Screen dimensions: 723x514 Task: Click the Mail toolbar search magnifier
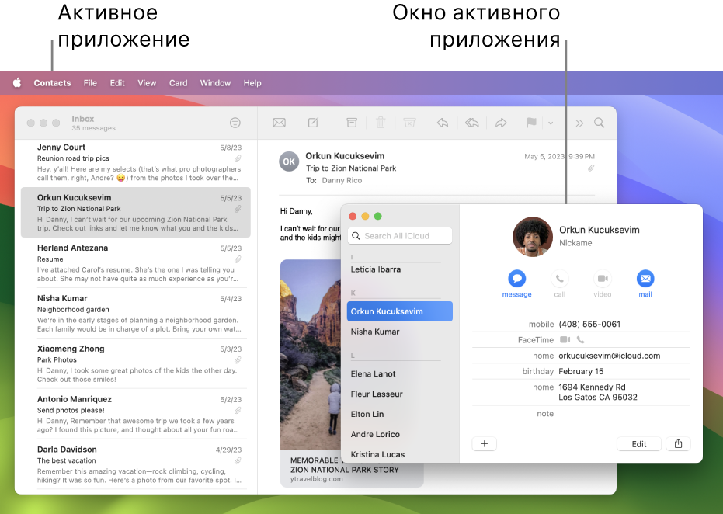[x=600, y=123]
